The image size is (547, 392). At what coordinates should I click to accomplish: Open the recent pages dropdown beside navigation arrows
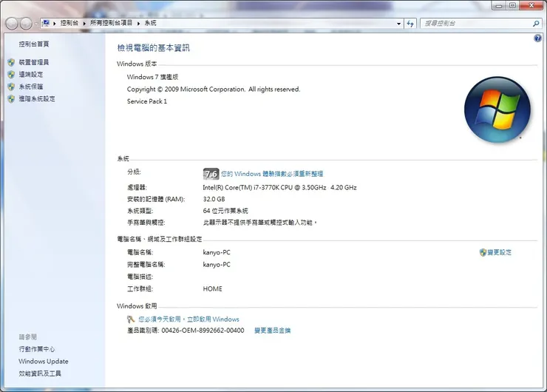[36, 24]
